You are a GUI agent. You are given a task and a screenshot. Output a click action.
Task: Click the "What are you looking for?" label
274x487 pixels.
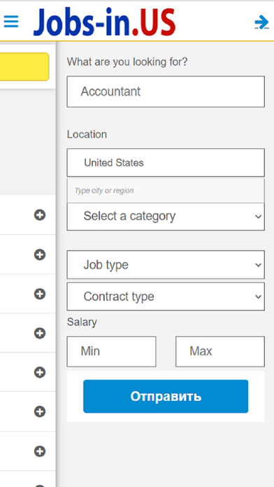(x=127, y=62)
